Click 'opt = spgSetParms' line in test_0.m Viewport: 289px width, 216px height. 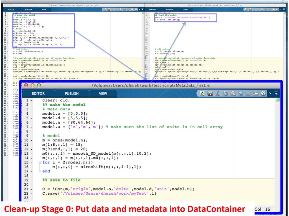31,76
